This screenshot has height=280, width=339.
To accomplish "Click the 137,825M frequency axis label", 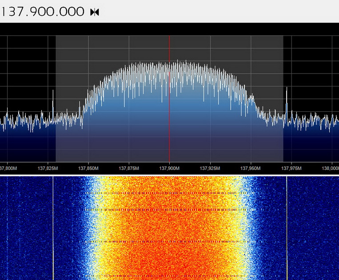I will click(48, 168).
